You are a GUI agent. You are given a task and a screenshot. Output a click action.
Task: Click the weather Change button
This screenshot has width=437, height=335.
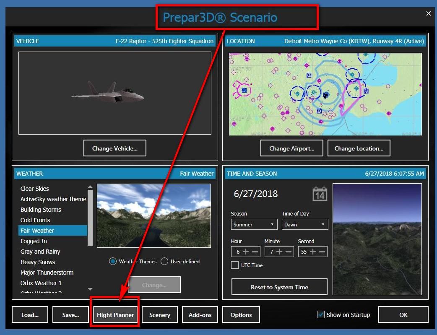[x=154, y=285]
